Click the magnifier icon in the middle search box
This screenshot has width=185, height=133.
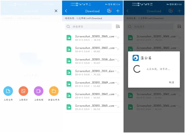(68, 27)
